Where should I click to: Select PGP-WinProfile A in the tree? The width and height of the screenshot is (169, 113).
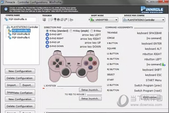coord(21,31)
